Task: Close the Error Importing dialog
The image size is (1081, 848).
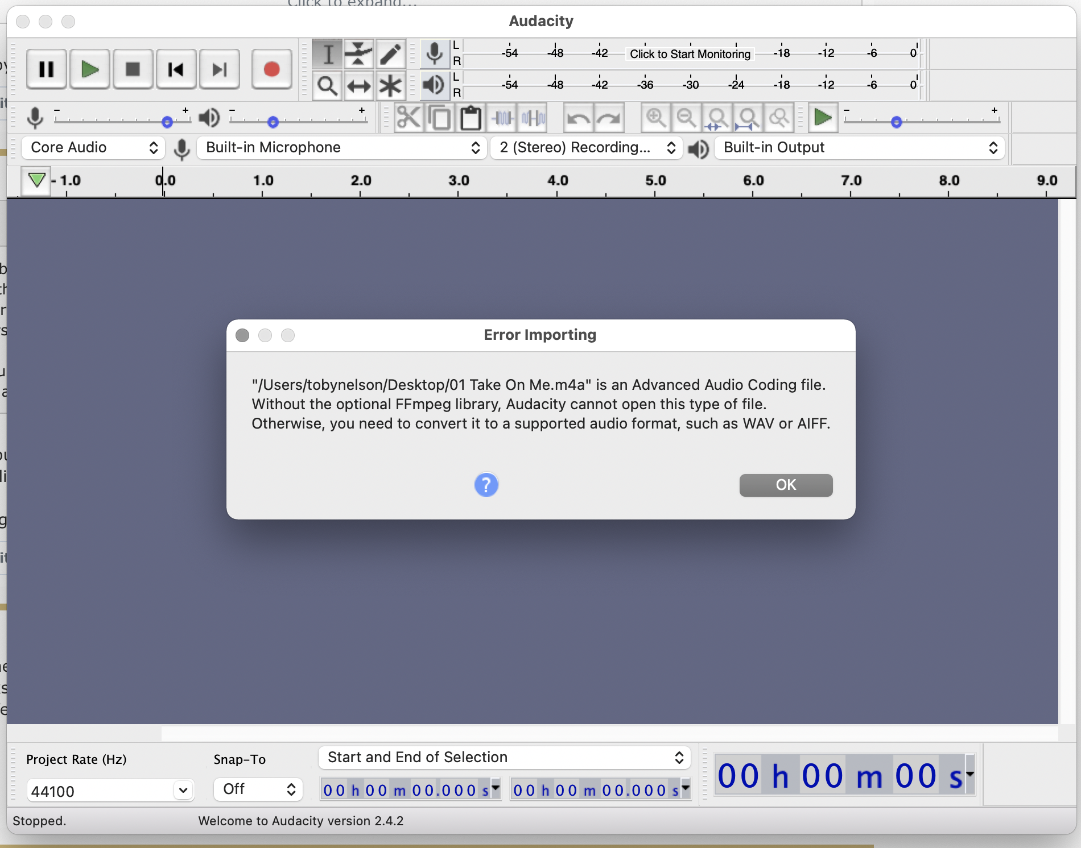Action: tap(242, 335)
